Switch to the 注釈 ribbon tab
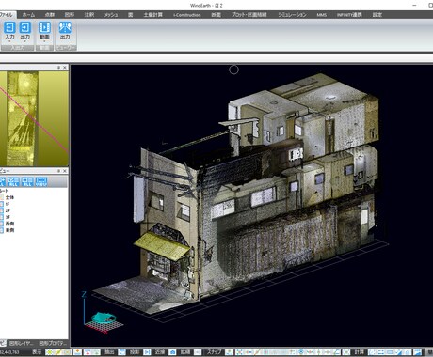433x357 pixels. pos(89,15)
